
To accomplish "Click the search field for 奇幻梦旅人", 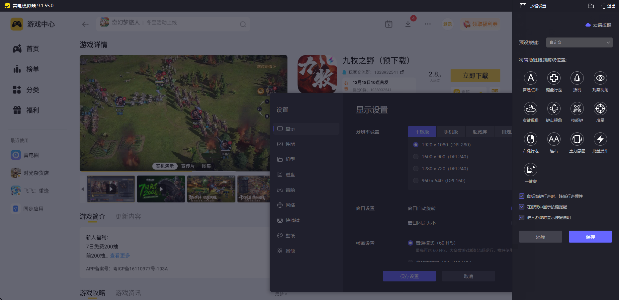I will (x=173, y=24).
